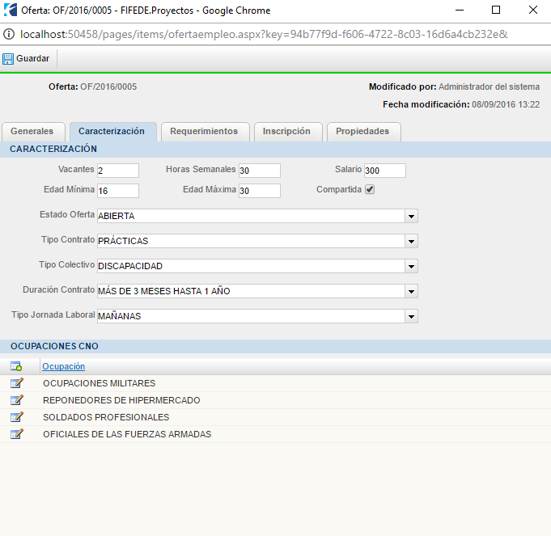Image resolution: width=551 pixels, height=536 pixels.
Task: Select OFICIALES DE LAS FUERZAS ARMADAS text
Action: pyautogui.click(x=127, y=434)
